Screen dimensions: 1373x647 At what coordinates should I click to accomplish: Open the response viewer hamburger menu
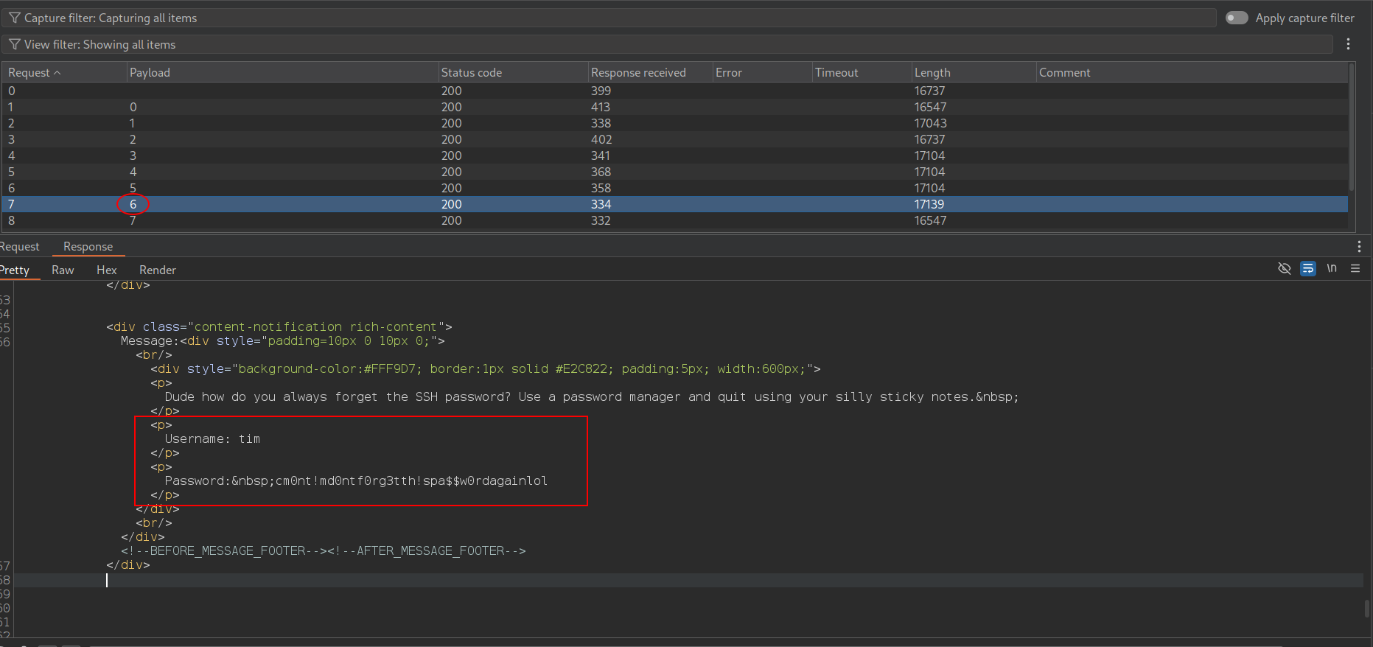coord(1355,268)
